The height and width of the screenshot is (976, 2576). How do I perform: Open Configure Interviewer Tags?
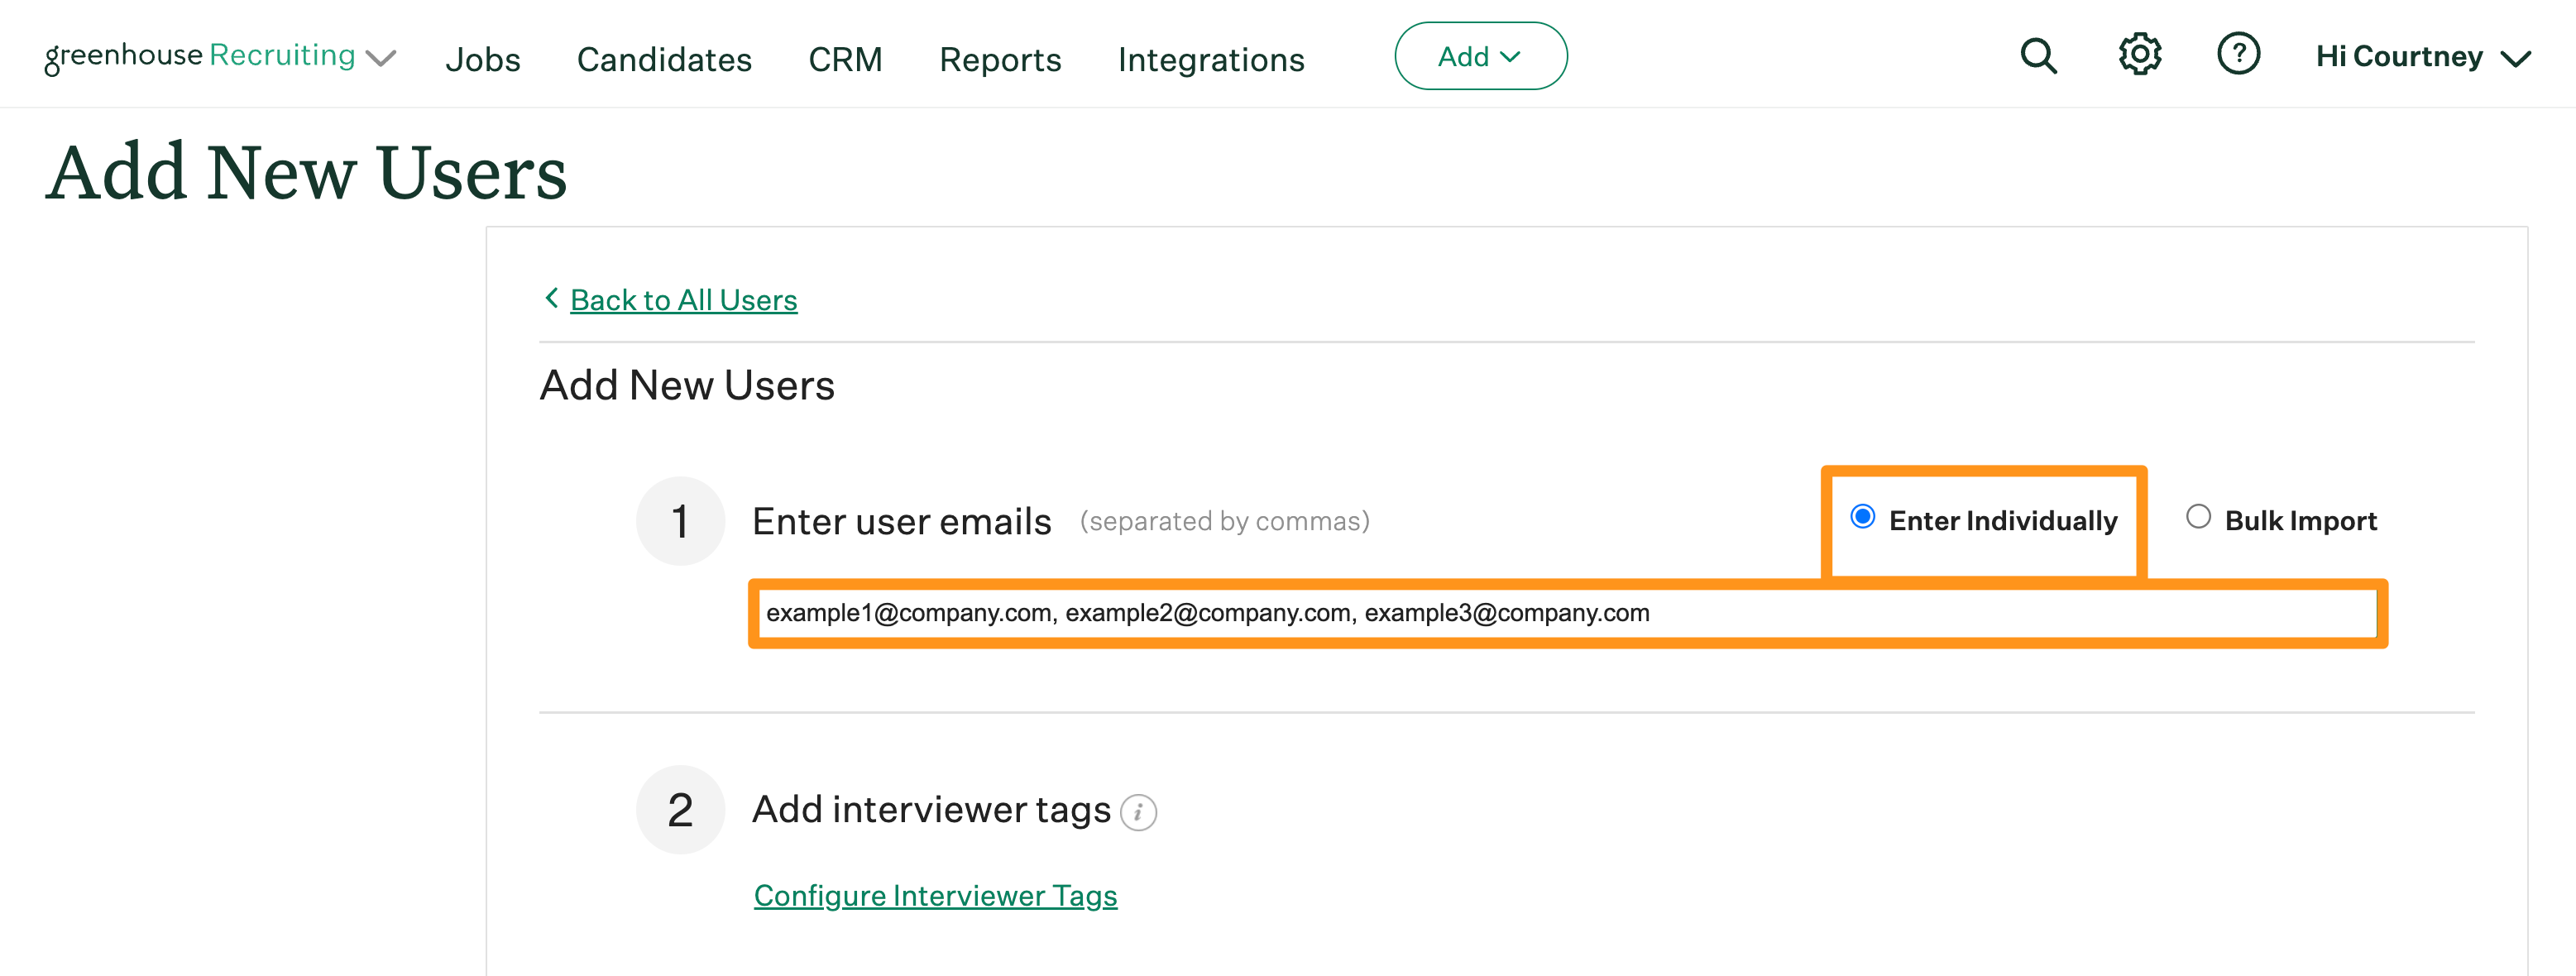click(935, 895)
